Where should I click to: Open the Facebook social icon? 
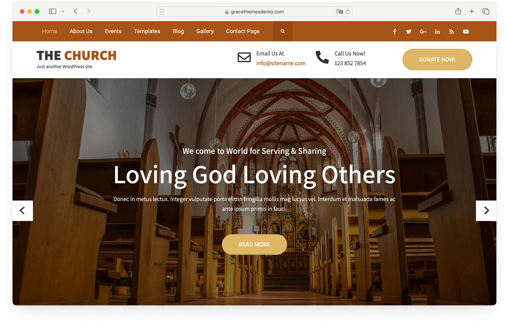pos(394,31)
